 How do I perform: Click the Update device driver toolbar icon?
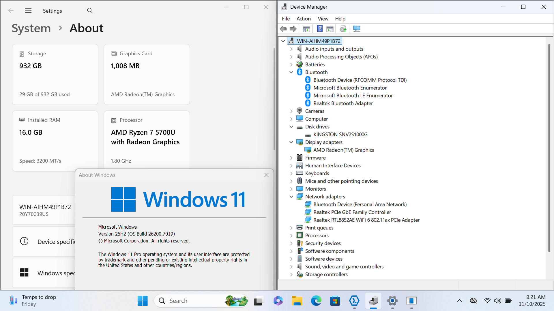pyautogui.click(x=343, y=29)
